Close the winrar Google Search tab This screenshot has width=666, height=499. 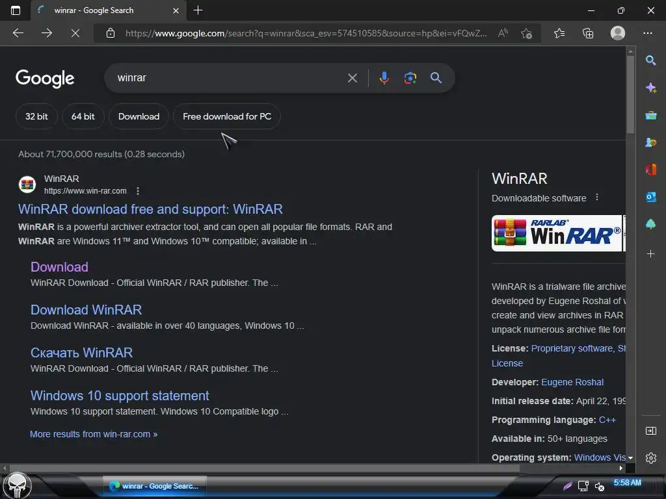[176, 10]
